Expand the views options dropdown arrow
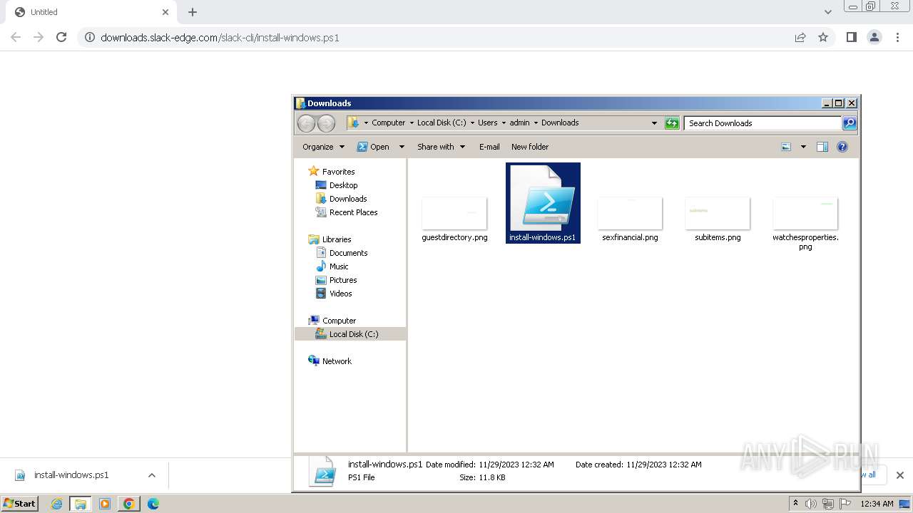Screen dimensions: 913x513 coord(803,147)
